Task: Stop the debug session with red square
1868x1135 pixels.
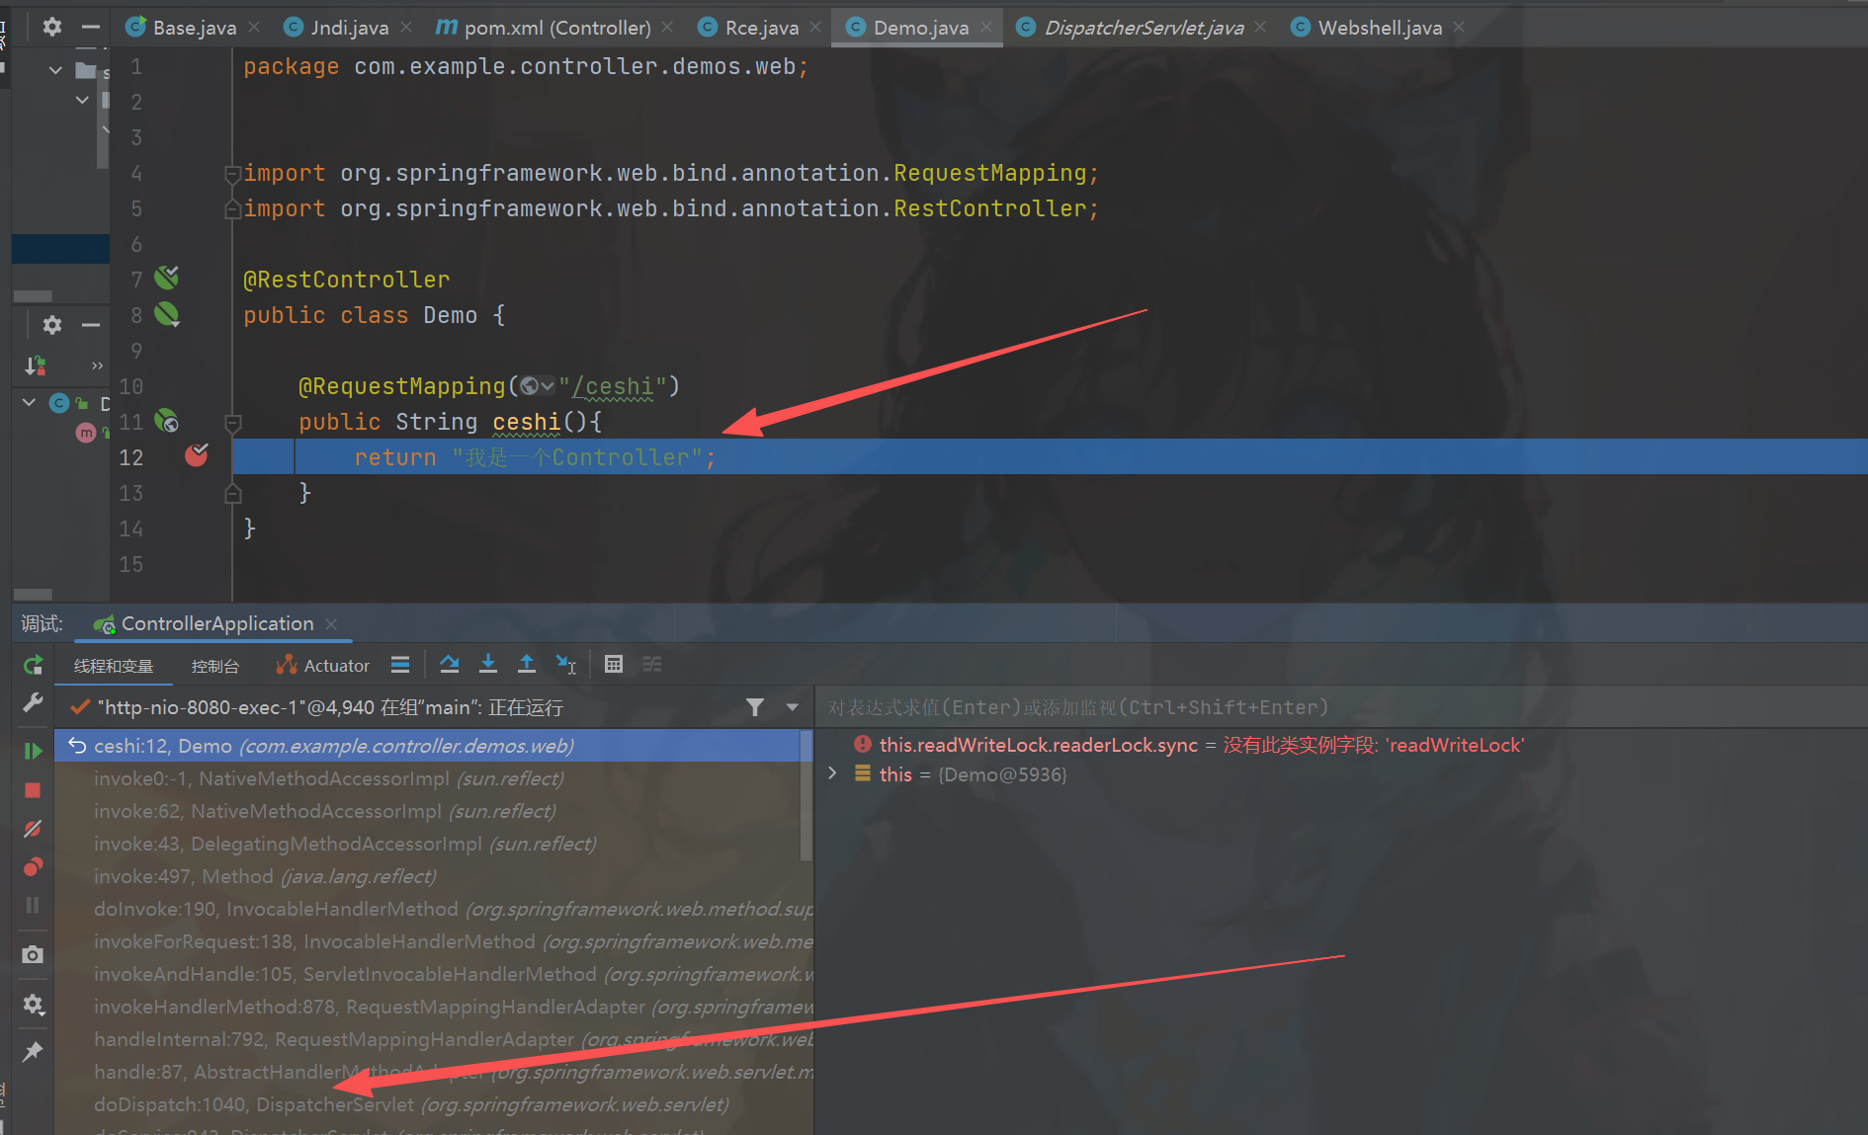Action: (x=33, y=790)
